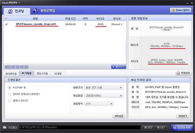Open the 화면크기 screen size dropdown

coord(103,88)
